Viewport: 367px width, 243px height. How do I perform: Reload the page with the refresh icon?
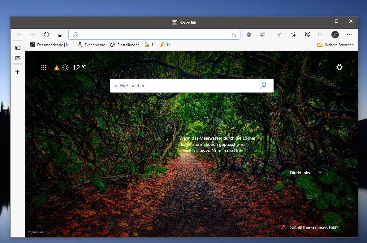click(46, 35)
